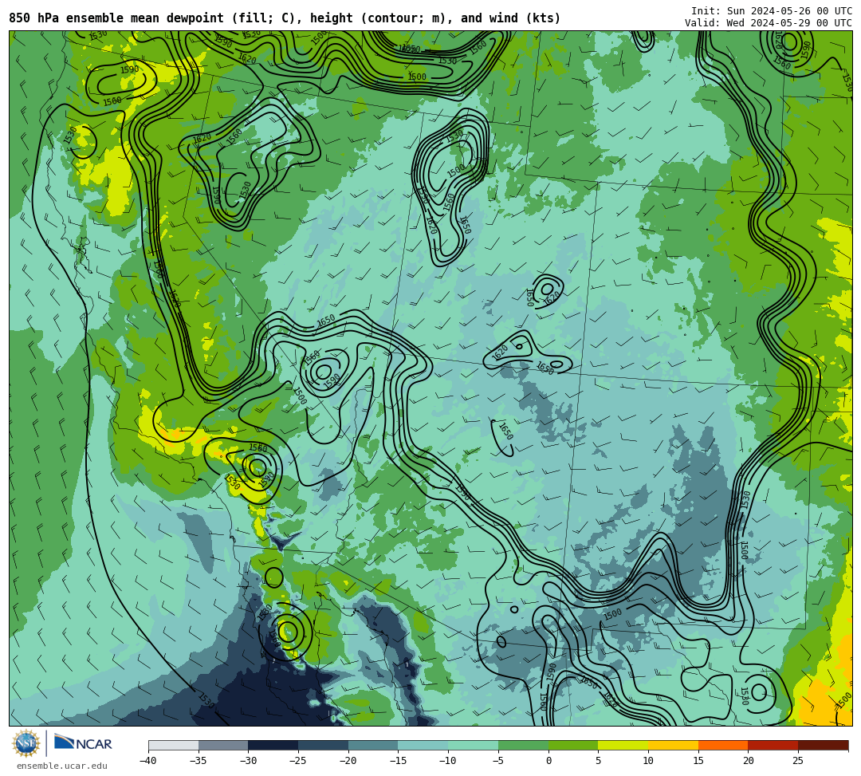The width and height of the screenshot is (861, 776).
Task: Pick the light gray -40 to -35 colorbar segment
Action: coord(174,745)
